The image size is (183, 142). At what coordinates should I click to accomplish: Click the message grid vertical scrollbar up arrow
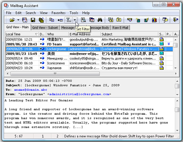[176, 40]
